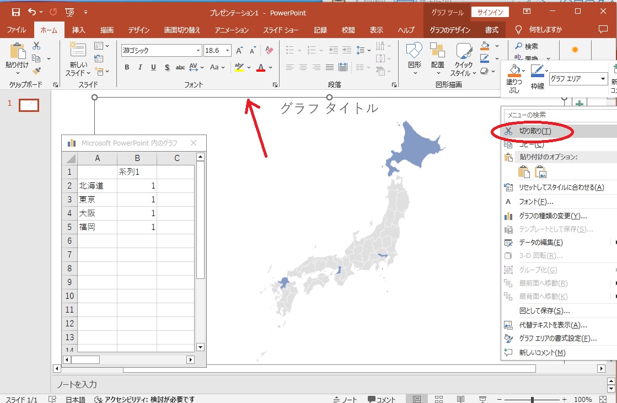
Task: Toggle Bold formatting
Action: pos(127,67)
